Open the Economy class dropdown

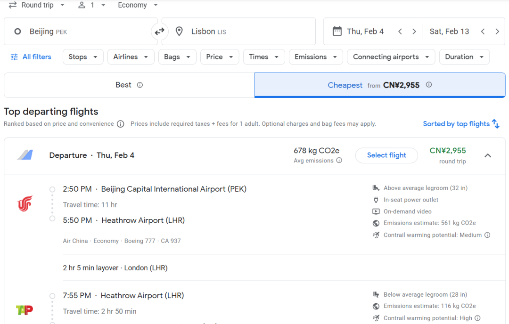click(138, 5)
